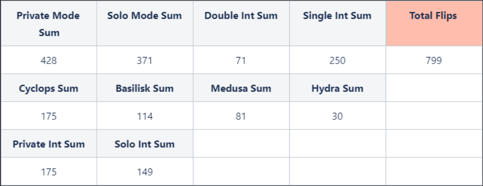The image size is (483, 186).
Task: Click the Hydra value 30
Action: 337,116
